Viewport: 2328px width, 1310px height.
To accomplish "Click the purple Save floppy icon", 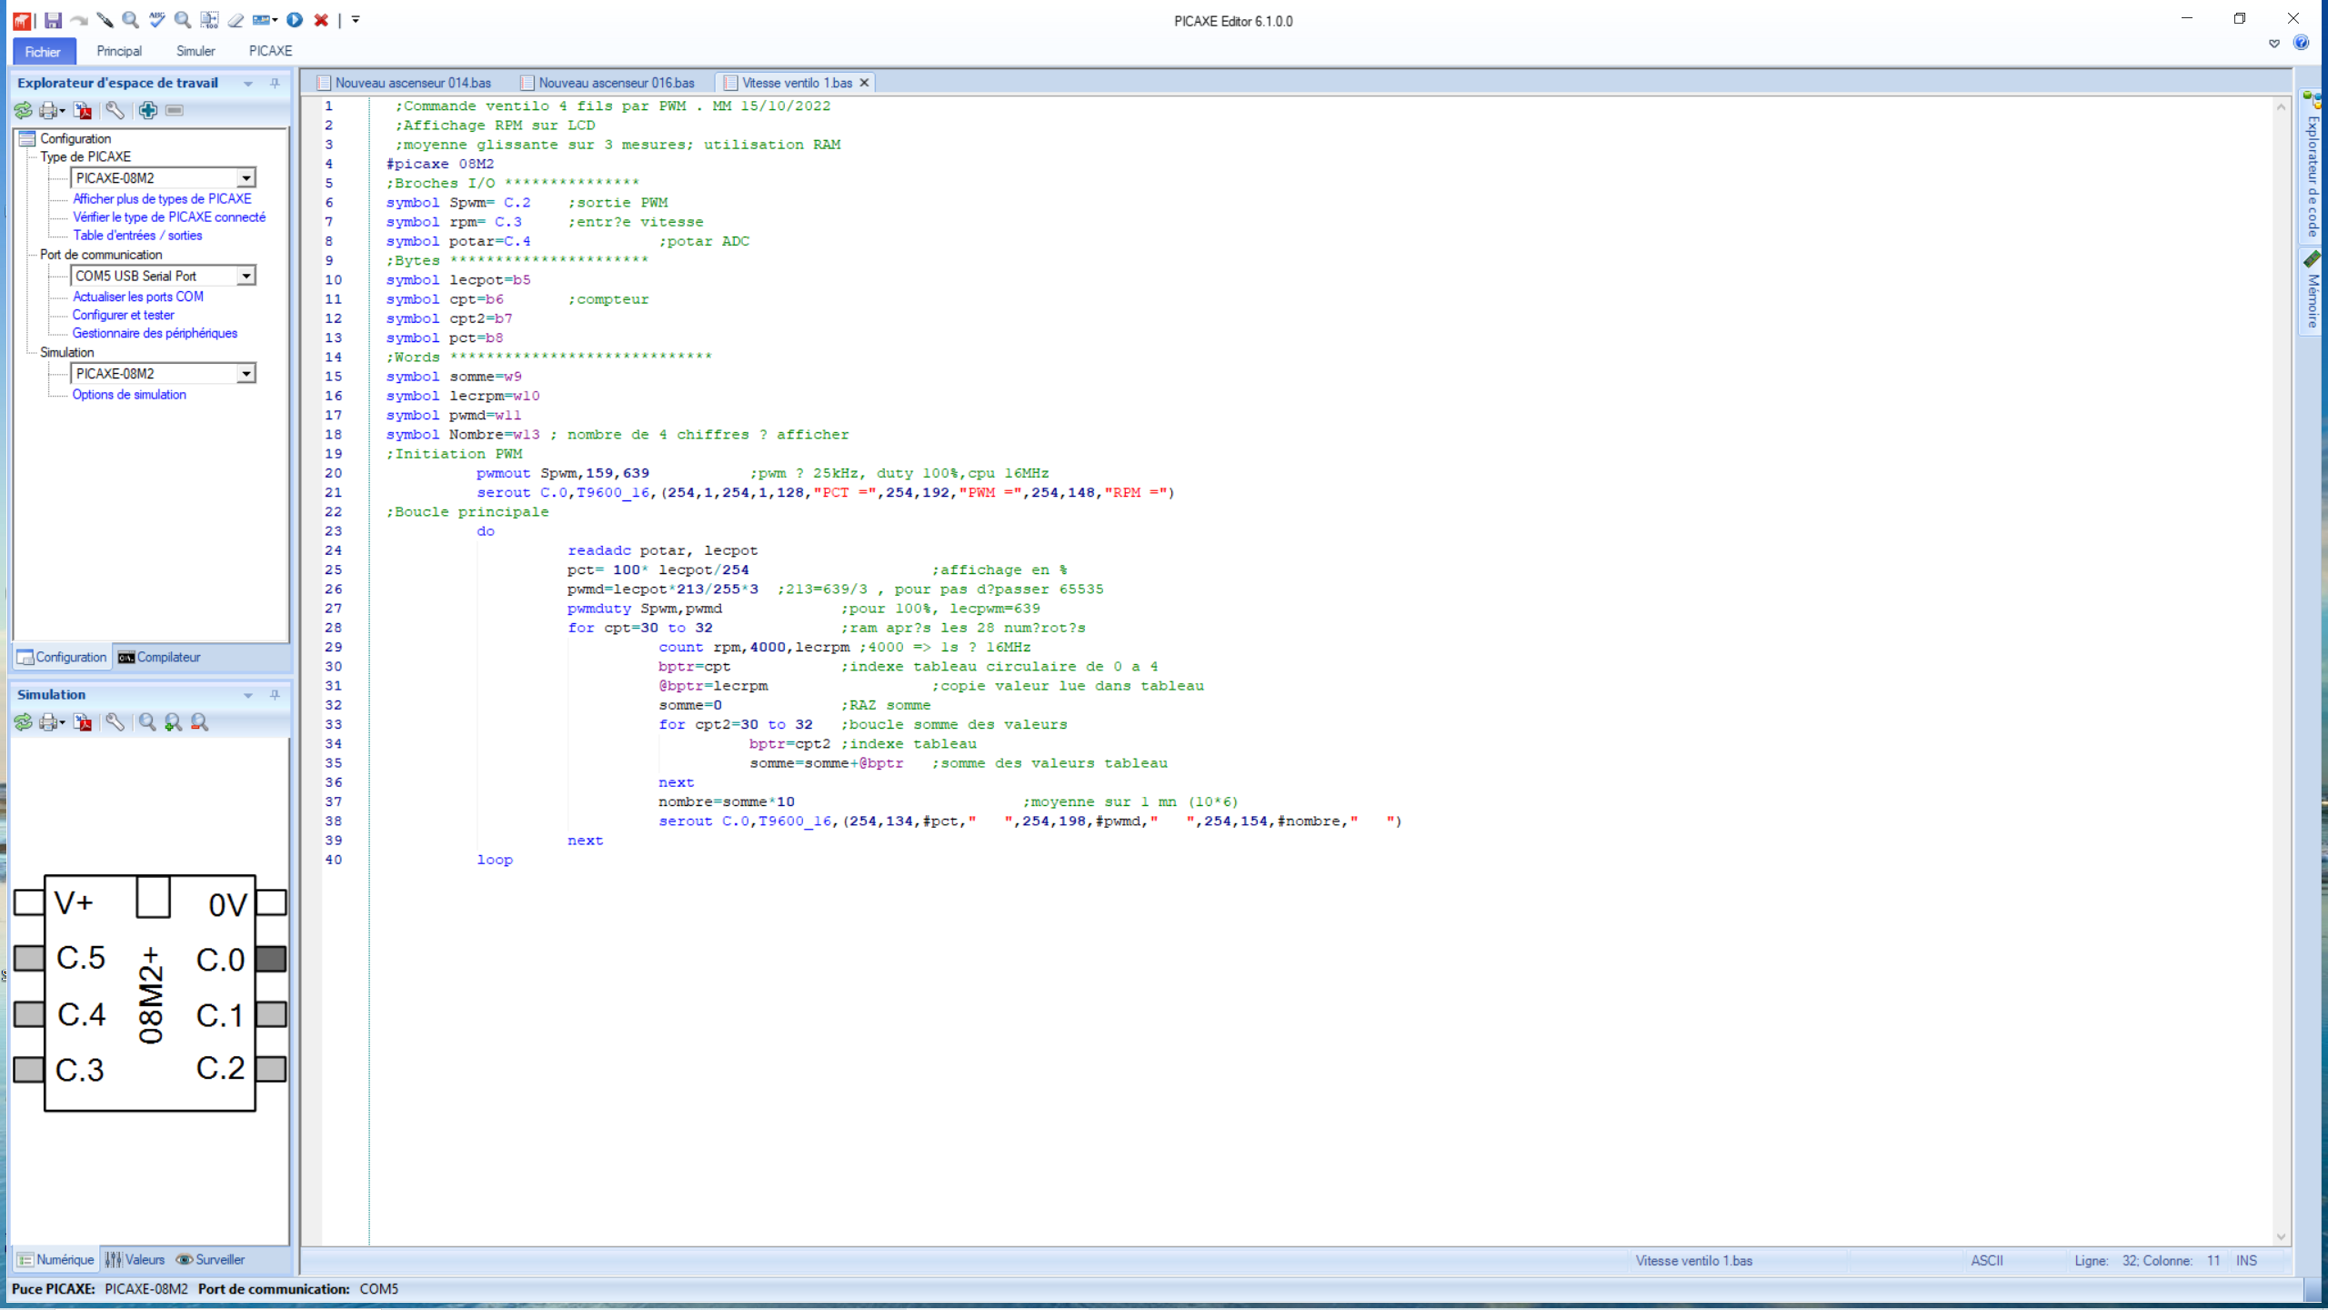I will pyautogui.click(x=53, y=20).
